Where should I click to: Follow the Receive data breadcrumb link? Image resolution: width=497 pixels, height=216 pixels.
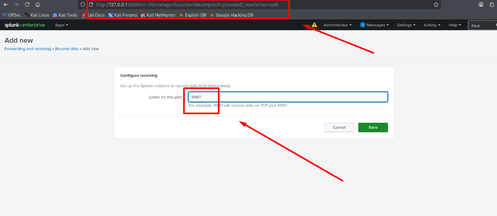67,49
